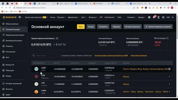Click the Auto-invest link
This screenshot has height=100, width=178.
click(139, 56)
